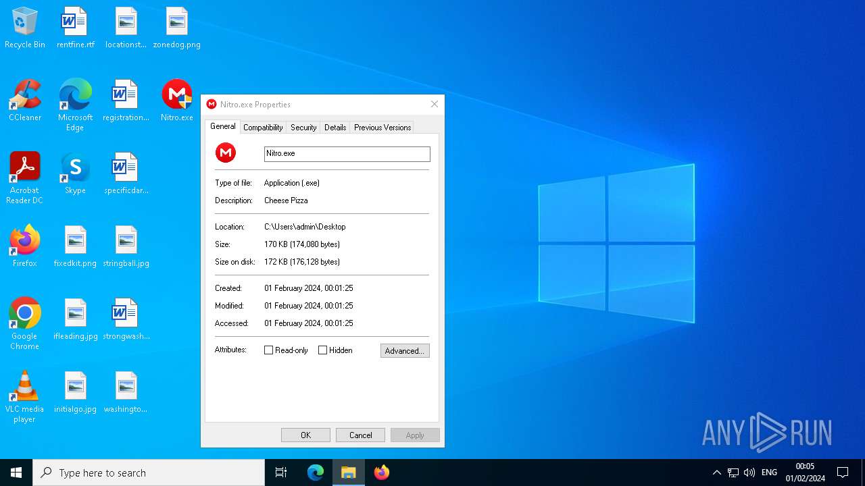Switch to the General tab
The height and width of the screenshot is (486, 865).
click(222, 126)
